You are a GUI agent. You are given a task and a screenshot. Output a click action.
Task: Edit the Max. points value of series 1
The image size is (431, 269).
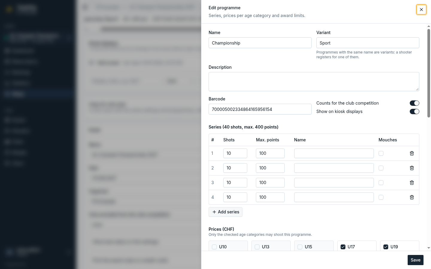pos(270,153)
